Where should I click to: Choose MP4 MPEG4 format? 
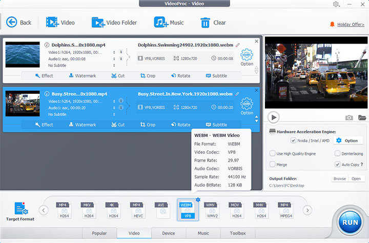[286, 210]
